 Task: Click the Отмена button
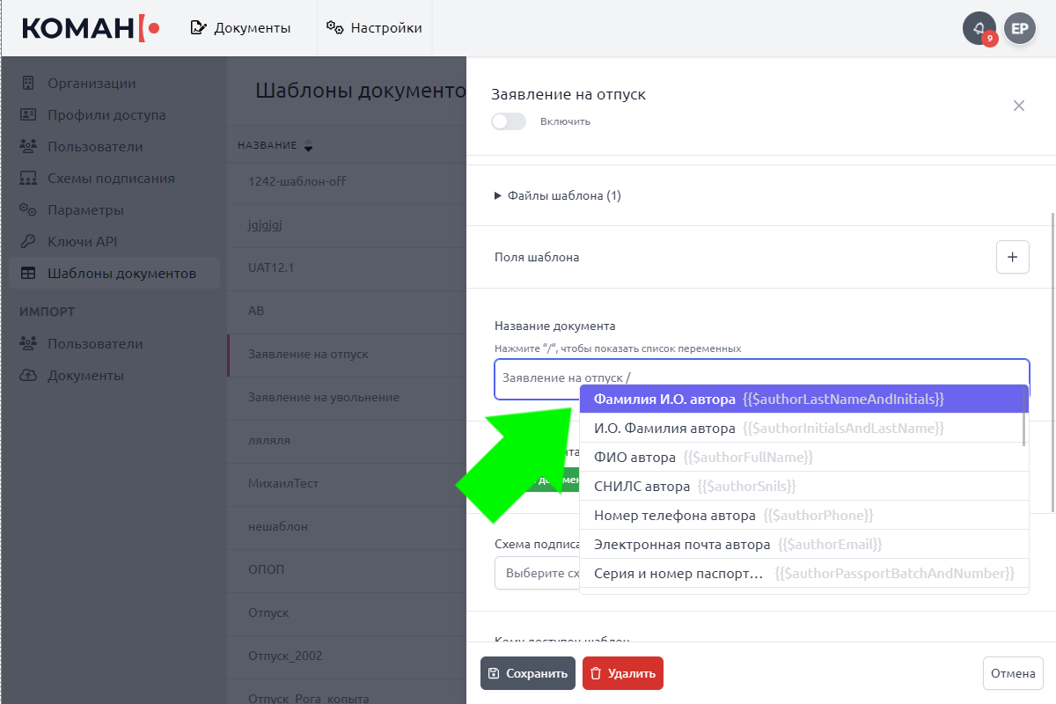point(1013,673)
